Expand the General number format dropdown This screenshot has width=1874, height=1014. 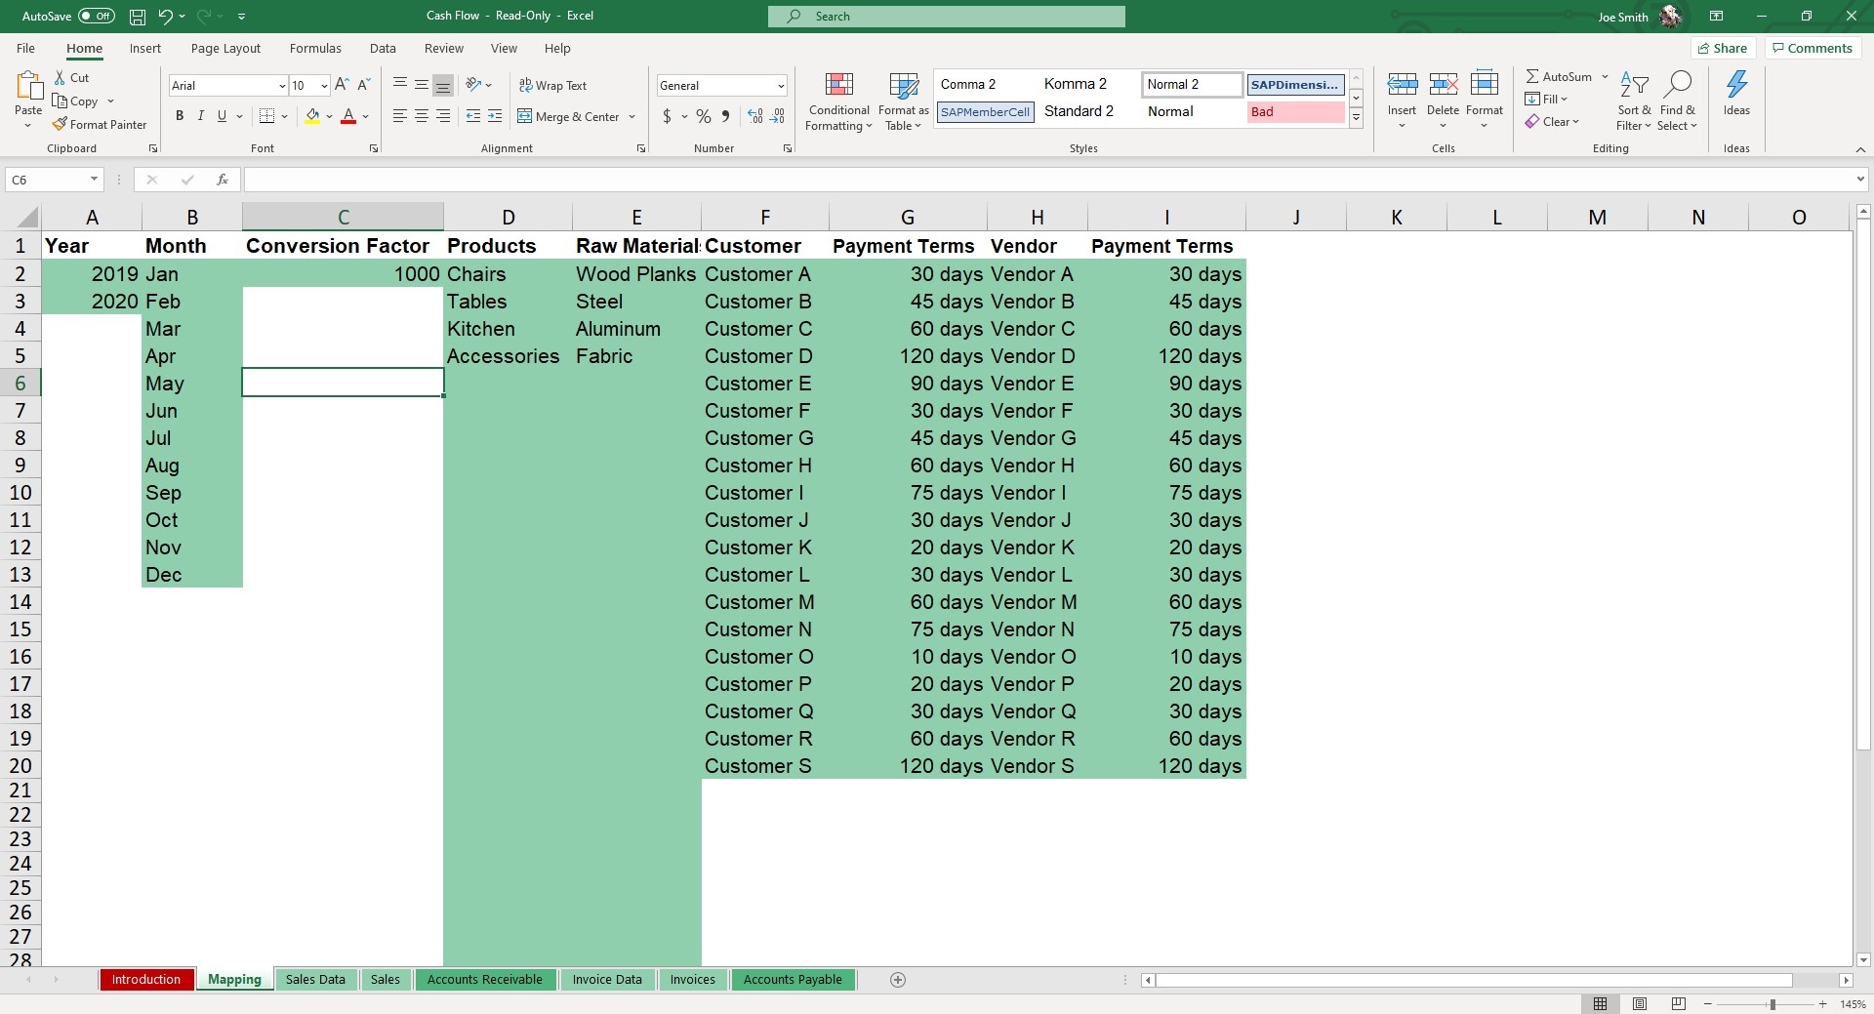pyautogui.click(x=781, y=86)
